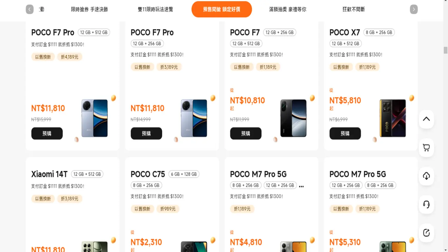Select POCO F7 12 GB + 512 GB variant
The height and width of the screenshot is (252, 448).
point(246,44)
